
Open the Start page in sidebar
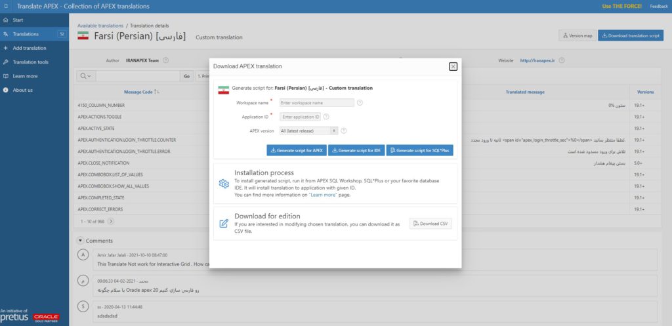click(34, 20)
